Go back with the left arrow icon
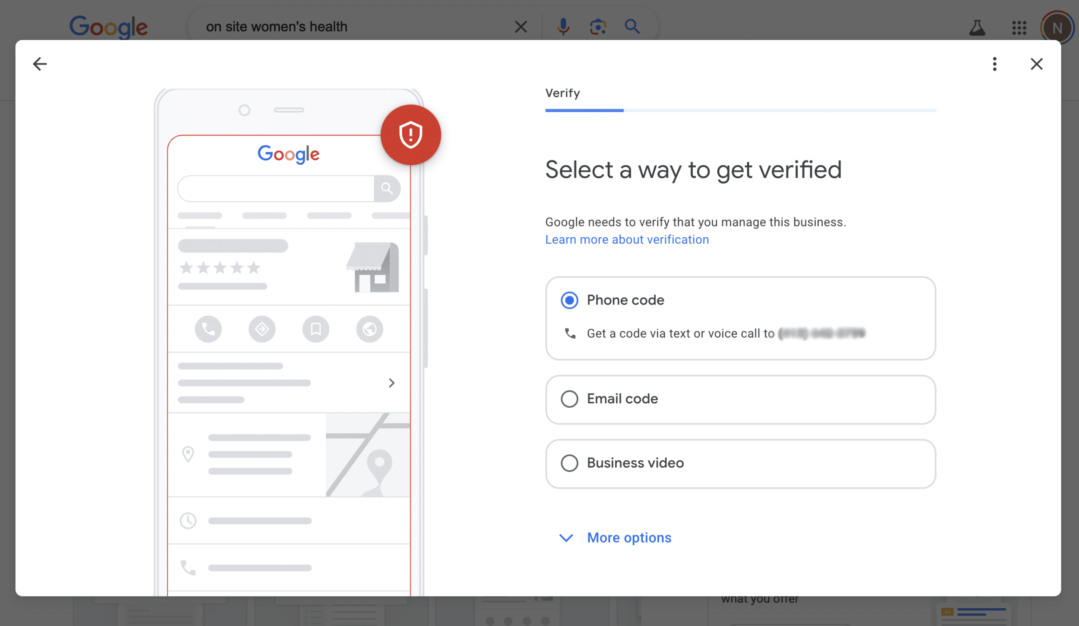Screen dimensions: 1079x626 click(x=40, y=64)
